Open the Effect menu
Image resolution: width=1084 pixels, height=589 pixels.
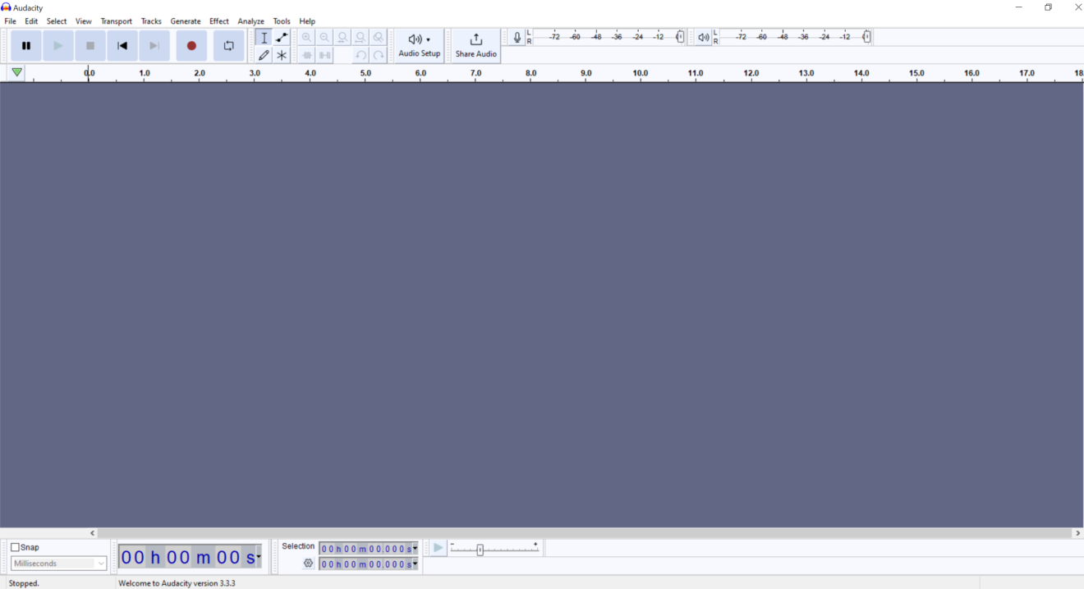[218, 21]
